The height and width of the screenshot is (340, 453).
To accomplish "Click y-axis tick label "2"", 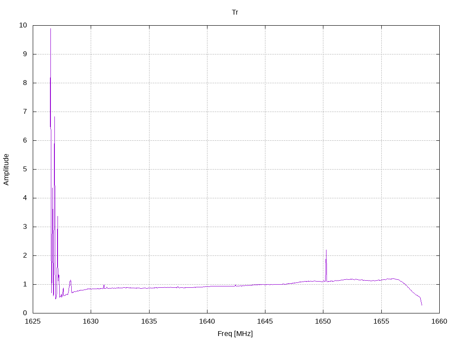I will (25, 255).
